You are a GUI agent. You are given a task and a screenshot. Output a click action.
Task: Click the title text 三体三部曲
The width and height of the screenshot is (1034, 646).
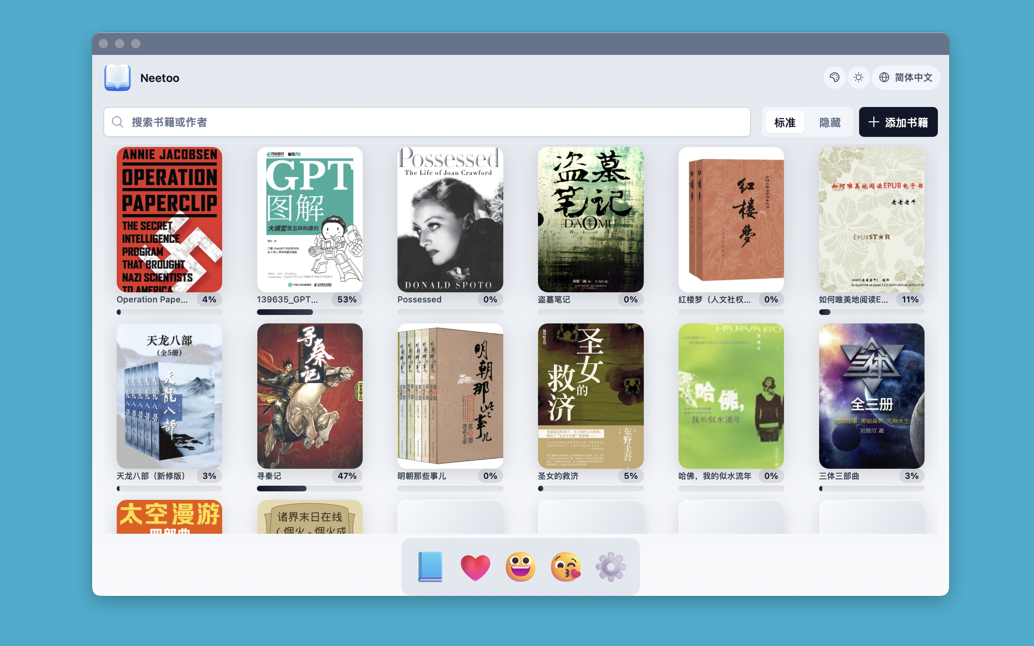click(x=839, y=476)
